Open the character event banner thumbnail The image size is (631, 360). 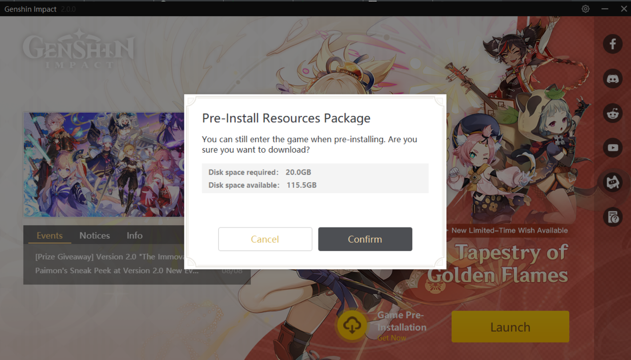tap(104, 164)
